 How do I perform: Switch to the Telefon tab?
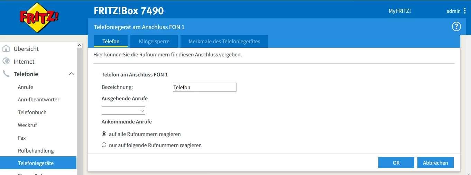point(111,41)
